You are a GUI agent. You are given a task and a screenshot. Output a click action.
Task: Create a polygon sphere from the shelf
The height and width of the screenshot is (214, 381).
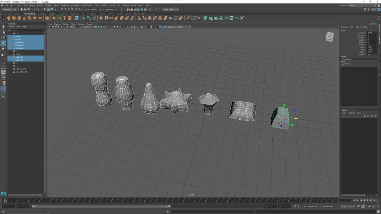[x=9, y=18]
